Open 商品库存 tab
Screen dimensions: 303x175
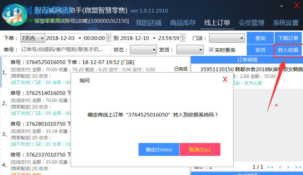(183, 23)
